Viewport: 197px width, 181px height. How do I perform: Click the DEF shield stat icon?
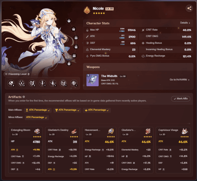[x=87, y=43]
